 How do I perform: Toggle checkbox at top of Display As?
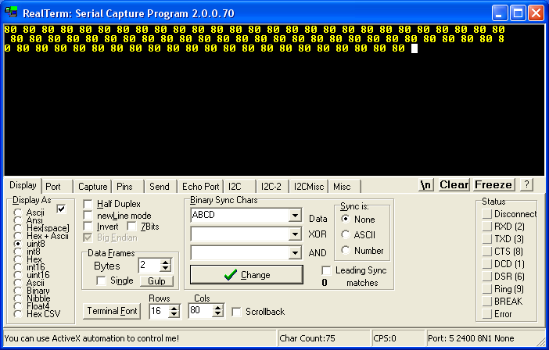tap(61, 209)
